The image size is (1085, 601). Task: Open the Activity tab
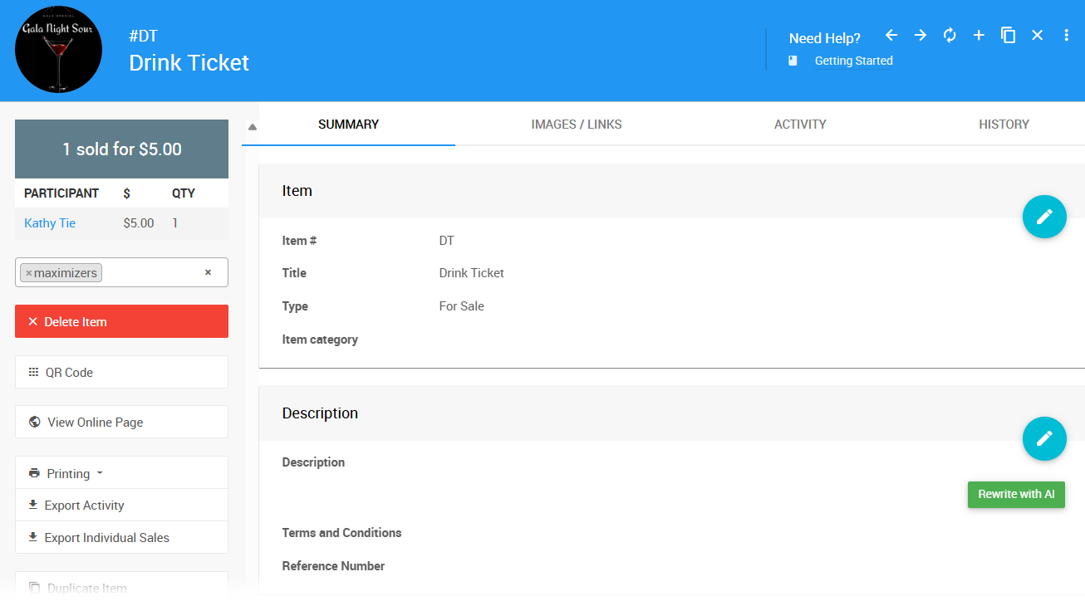click(x=800, y=125)
